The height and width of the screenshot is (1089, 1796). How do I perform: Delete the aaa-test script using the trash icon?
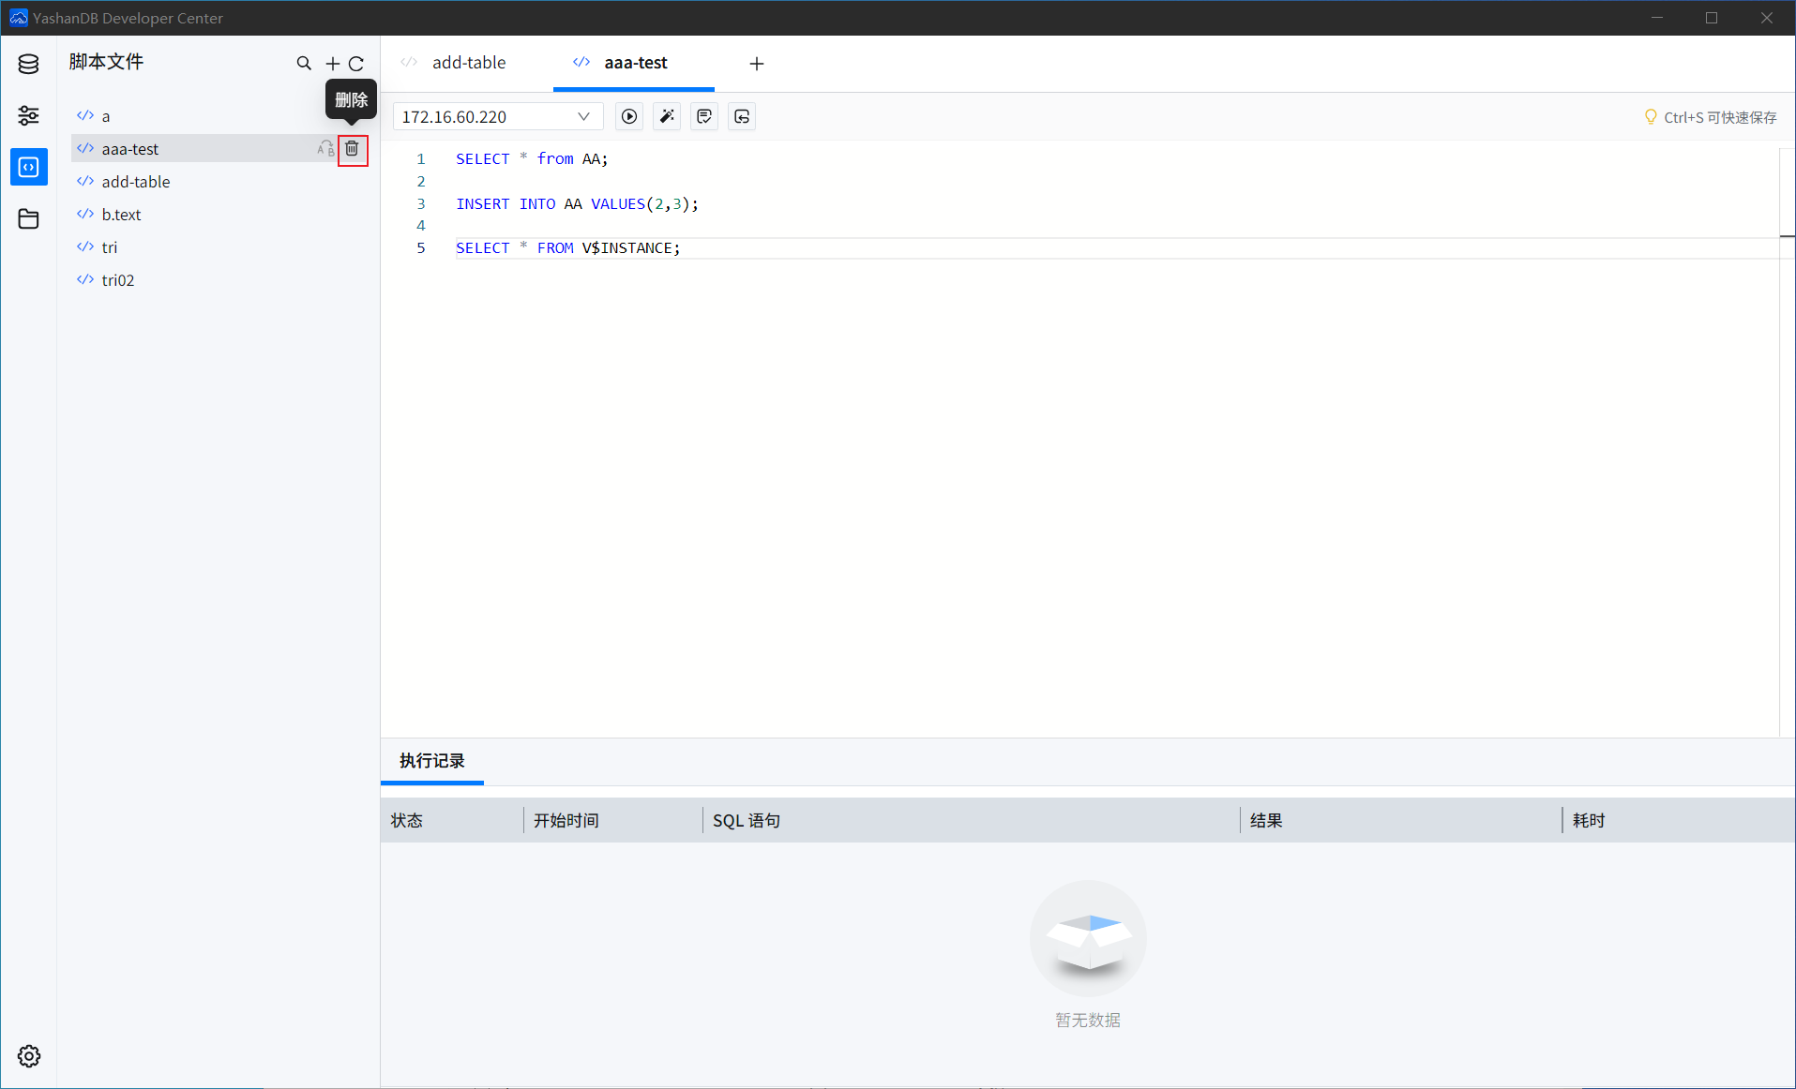click(352, 148)
